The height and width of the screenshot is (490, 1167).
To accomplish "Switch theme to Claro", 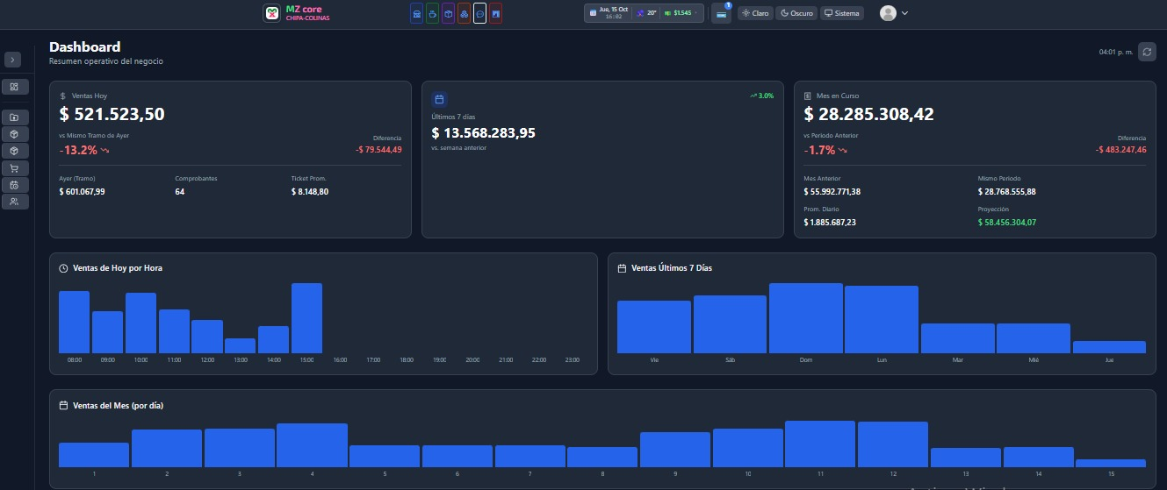I will click(755, 13).
